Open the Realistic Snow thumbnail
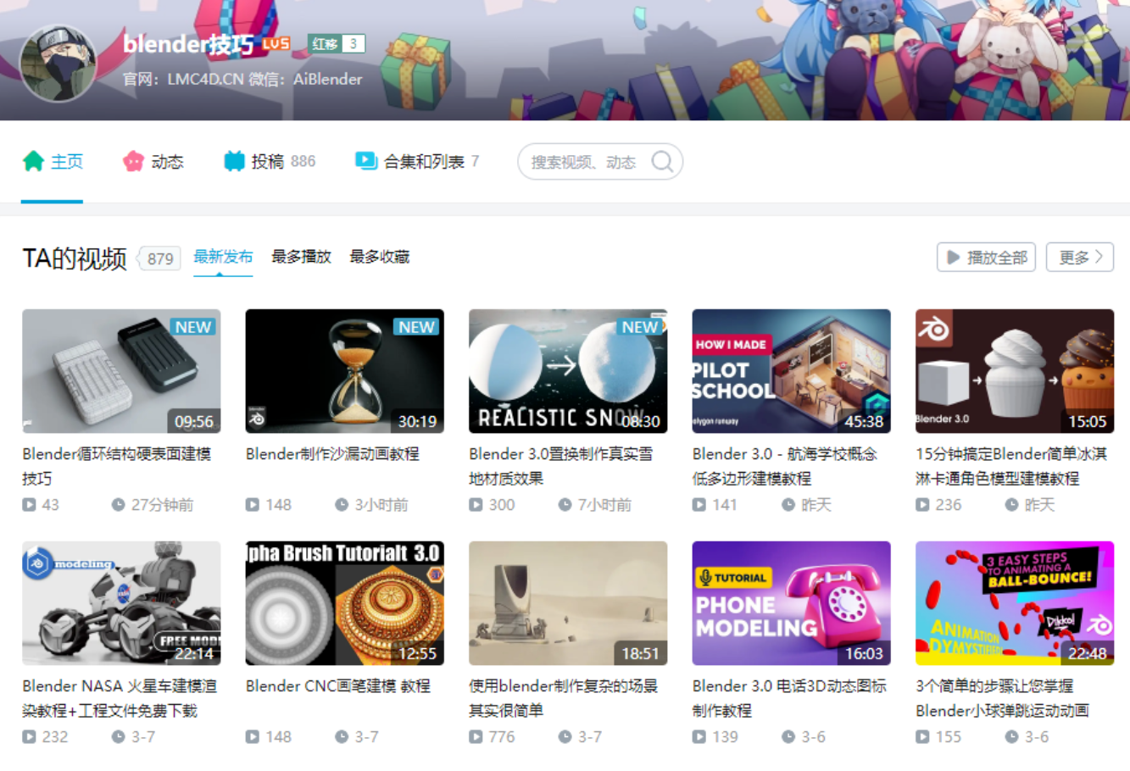The width and height of the screenshot is (1130, 771). pos(568,371)
